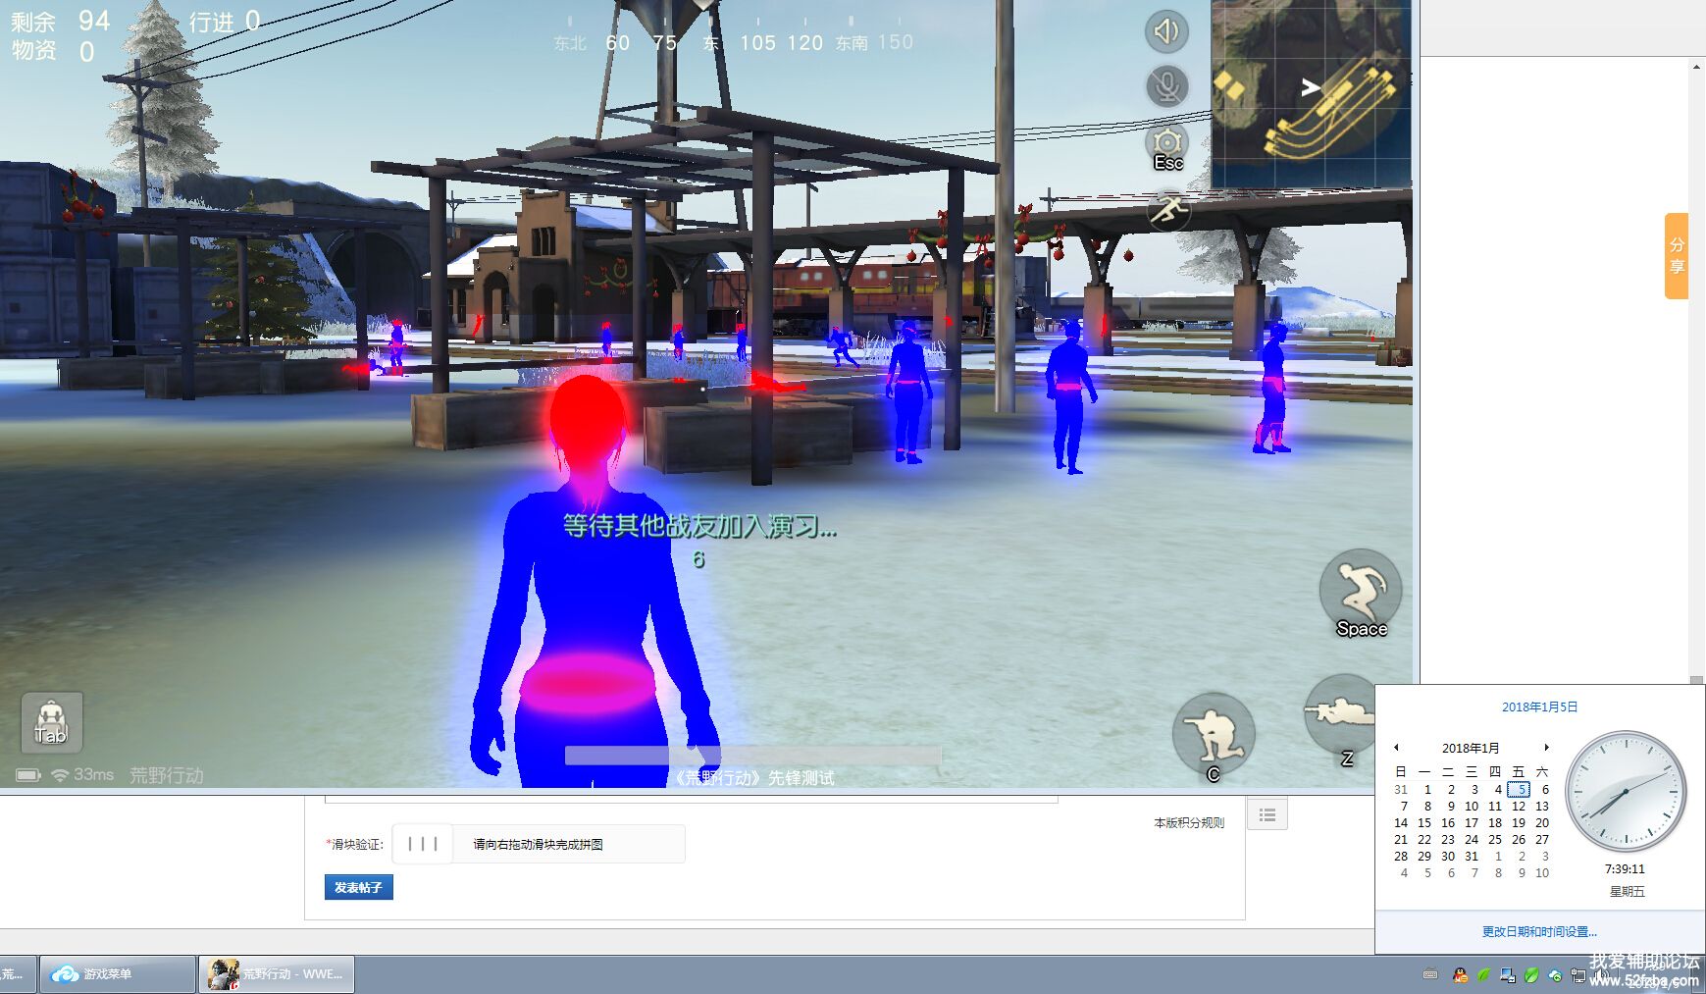Click the 《荒野行动》先锋测试 label
Viewport: 1706px width, 994px height.
[x=753, y=778]
